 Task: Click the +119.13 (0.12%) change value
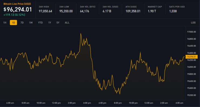14,15
